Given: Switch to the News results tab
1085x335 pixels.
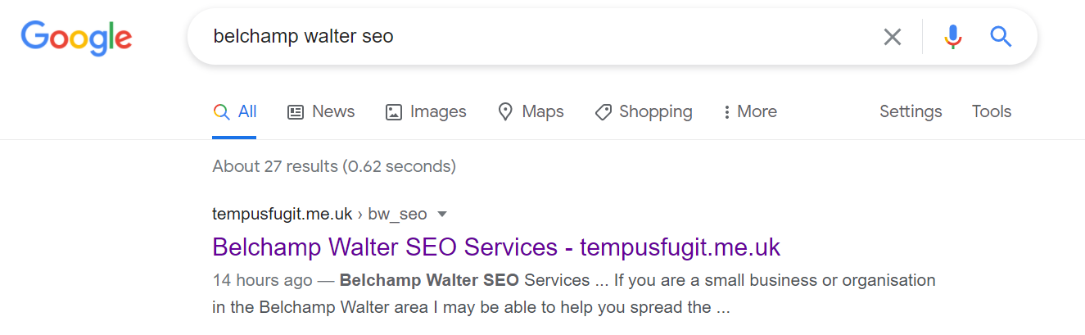Looking at the screenshot, I should (321, 111).
